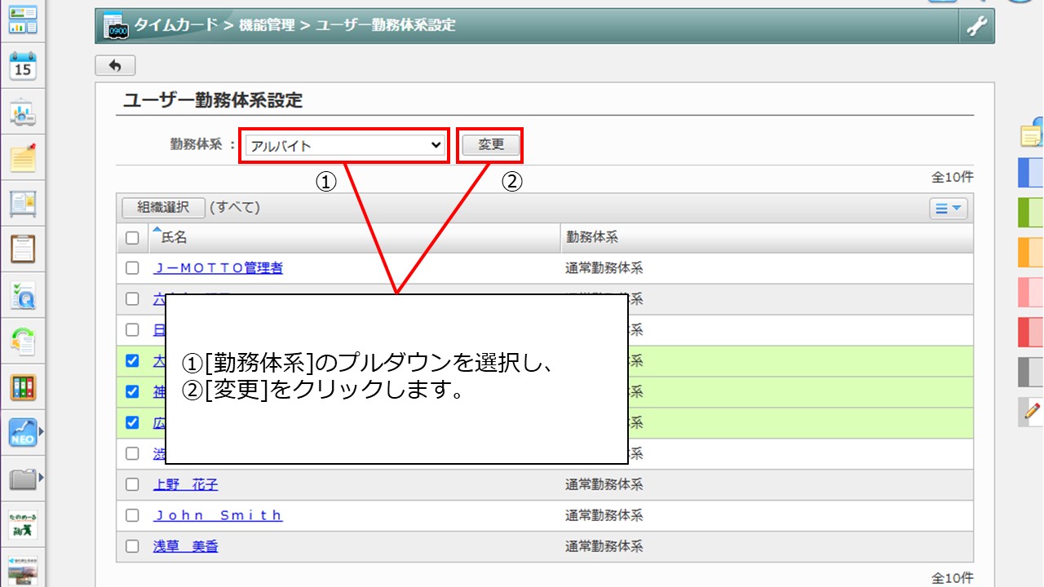This screenshot has height=587, width=1044.
Task: Open the 上野 花子 user link
Action: [186, 484]
